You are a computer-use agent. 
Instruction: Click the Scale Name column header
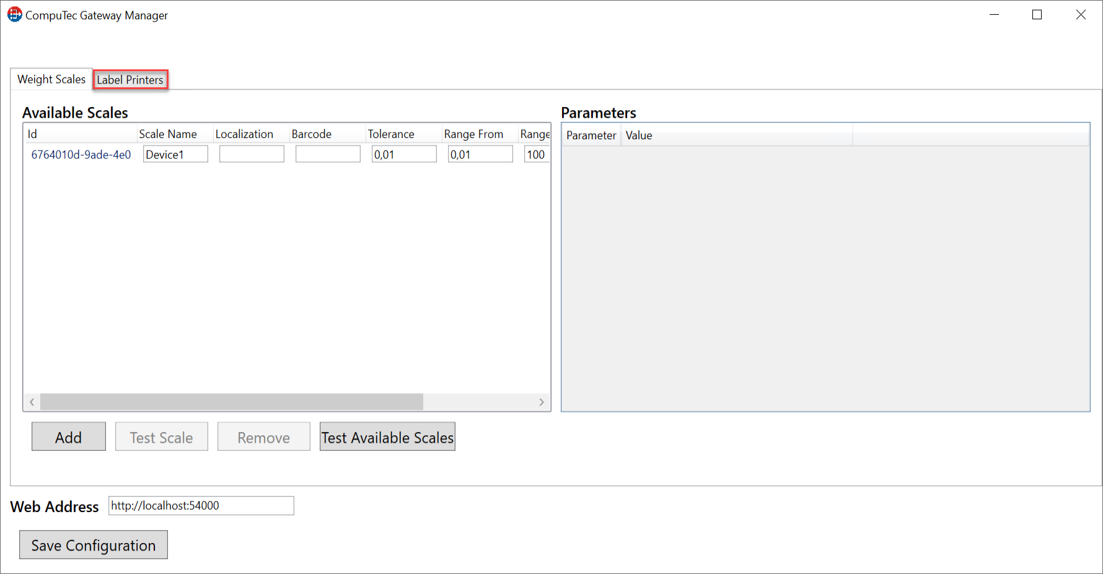168,134
